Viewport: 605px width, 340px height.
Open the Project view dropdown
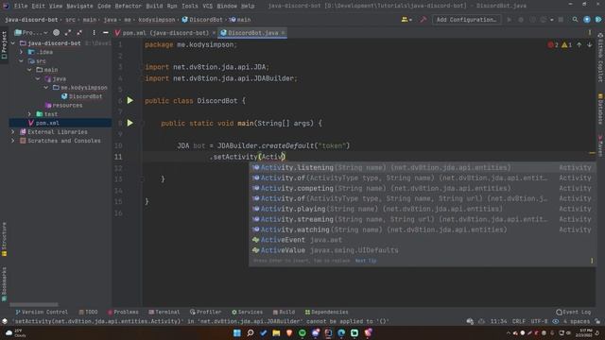(31, 33)
